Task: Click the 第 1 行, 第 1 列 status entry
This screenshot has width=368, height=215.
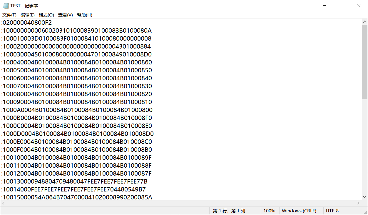Action: pyautogui.click(x=229, y=211)
